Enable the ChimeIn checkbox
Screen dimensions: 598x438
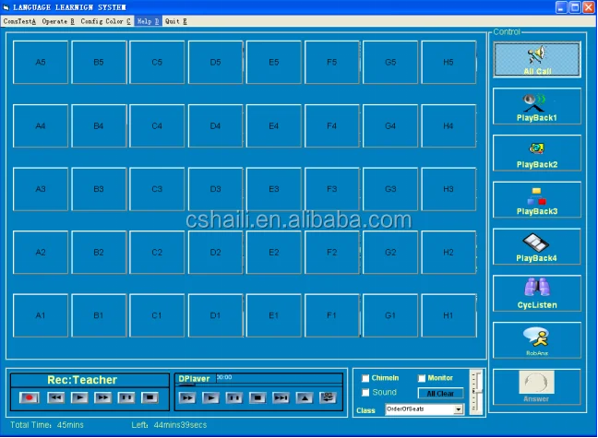365,378
